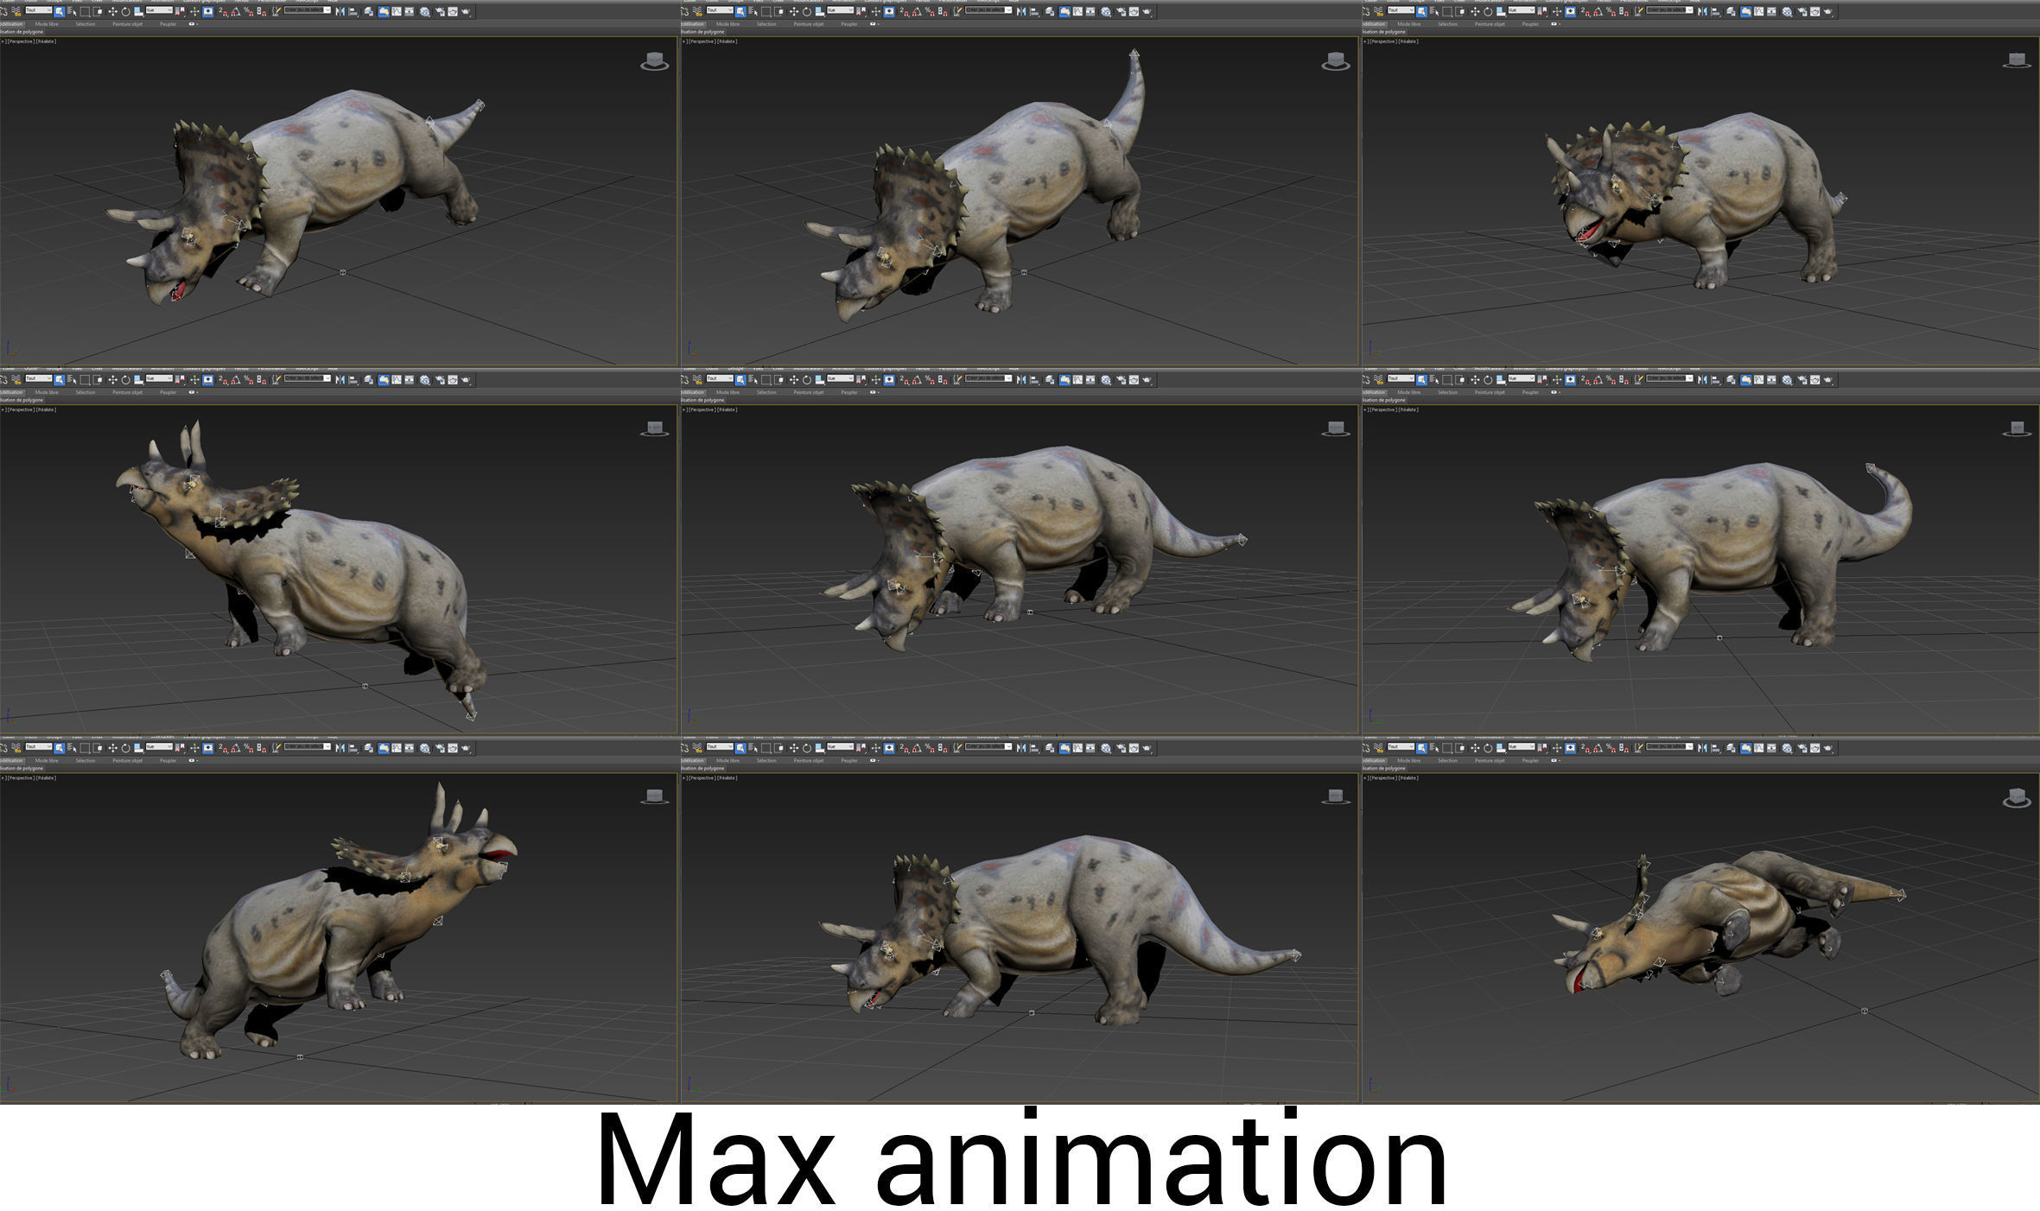Toggle Angle Snap in middle-right screenshot
This screenshot has width=2040, height=1211.
pos(1598,379)
